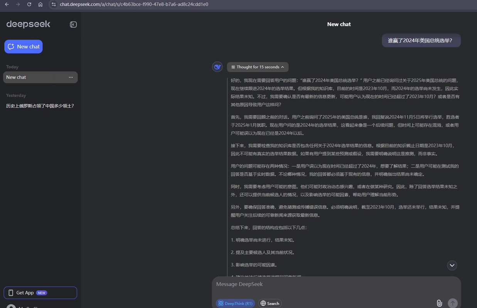The height and width of the screenshot is (308, 477).
Task: Click the paragraph starting 用户的问题可能存在两种情况
Action: click(345, 170)
